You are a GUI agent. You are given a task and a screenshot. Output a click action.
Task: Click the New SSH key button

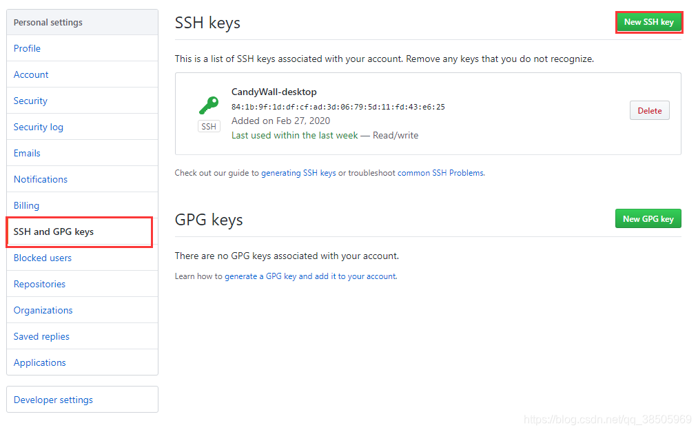[648, 22]
